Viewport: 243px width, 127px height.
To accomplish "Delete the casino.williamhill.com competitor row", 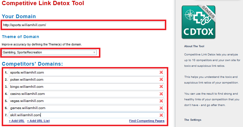I will 161,94.
